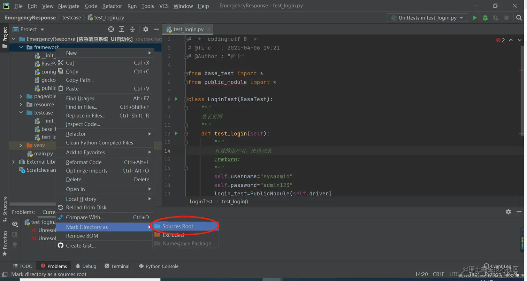
Task: Close the test_login.py editor tab
Action: pos(209,29)
